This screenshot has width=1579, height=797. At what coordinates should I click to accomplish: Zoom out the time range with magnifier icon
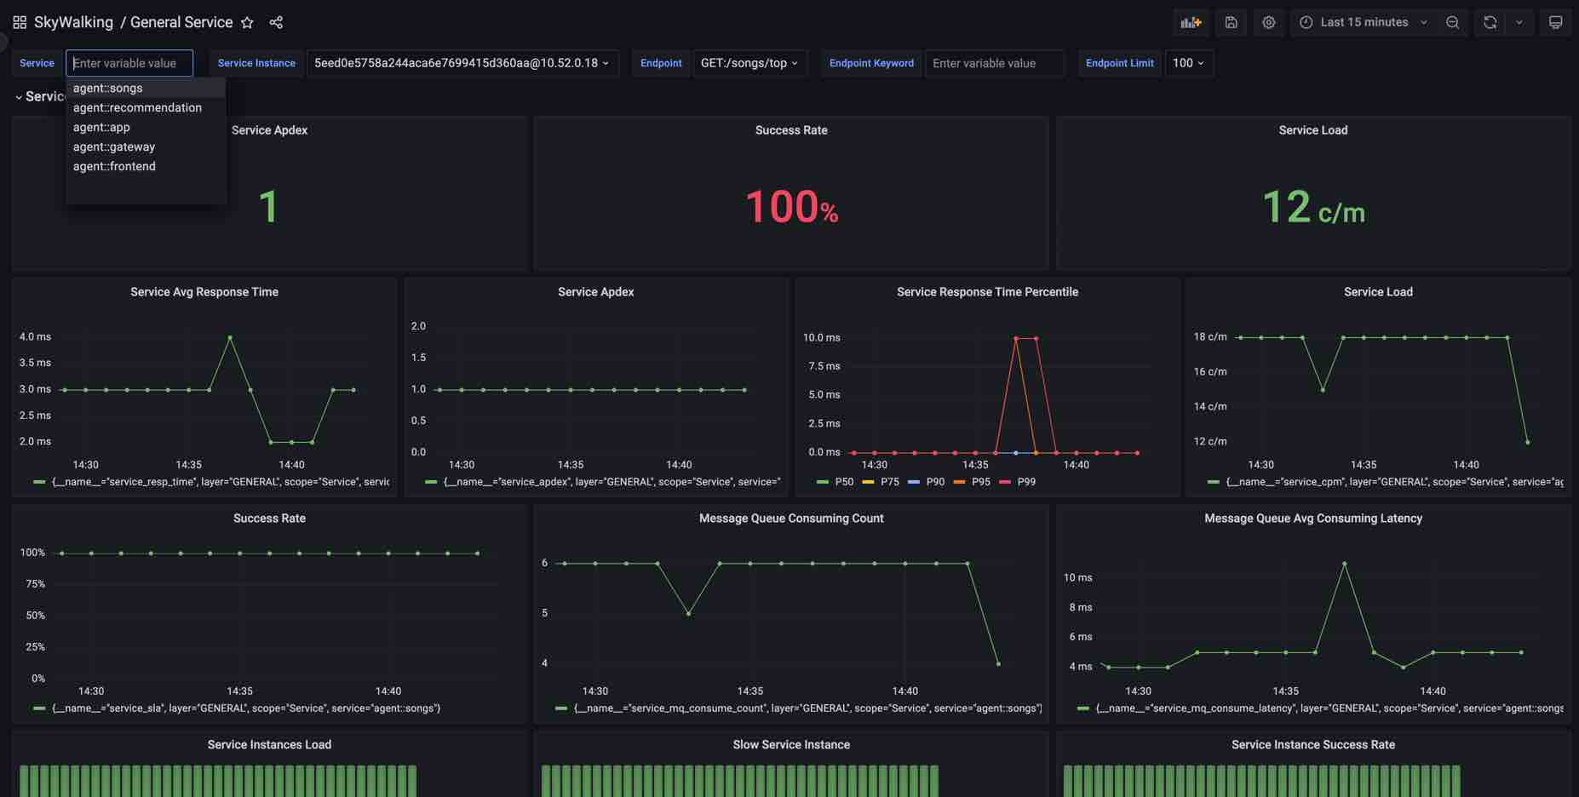coord(1452,22)
